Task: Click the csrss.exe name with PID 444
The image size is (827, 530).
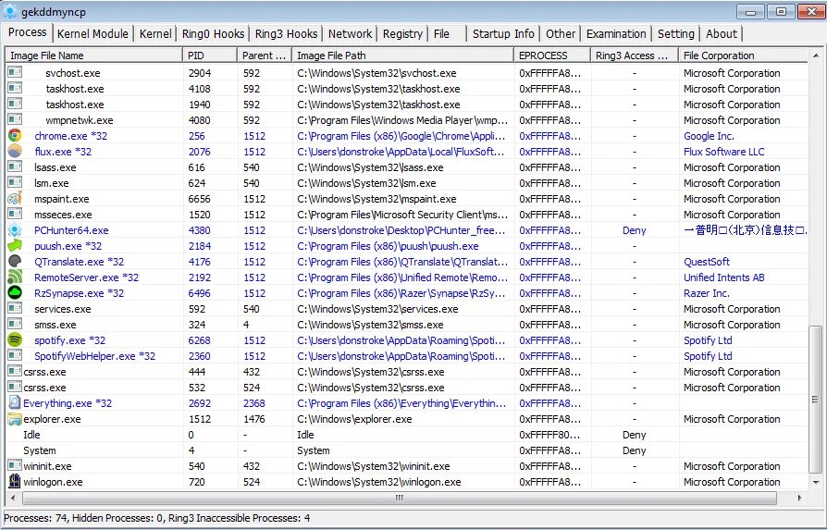Action: tap(44, 372)
